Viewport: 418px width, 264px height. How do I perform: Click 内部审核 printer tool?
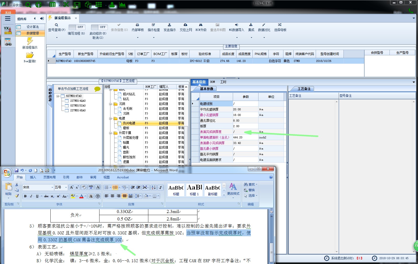click(138, 28)
